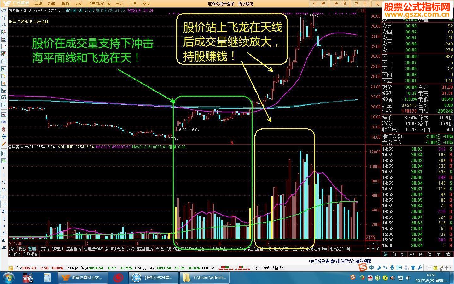Open the quote list grid icon
This screenshot has width=454, height=284.
4,39
